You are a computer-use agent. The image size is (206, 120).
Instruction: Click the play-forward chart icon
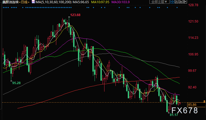click(x=181, y=2)
